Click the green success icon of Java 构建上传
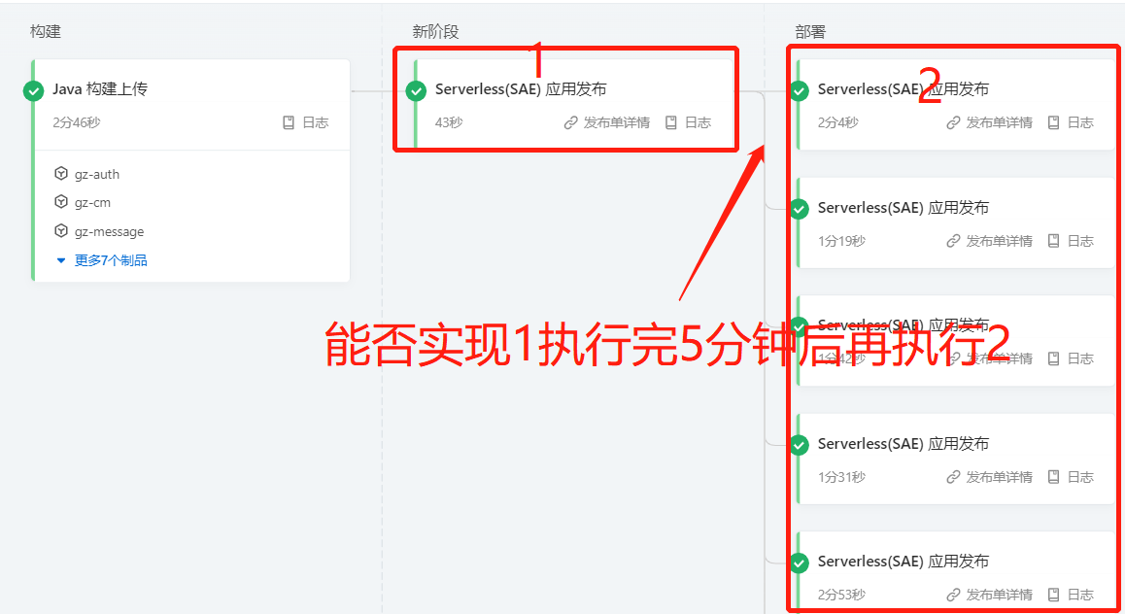 [x=33, y=91]
